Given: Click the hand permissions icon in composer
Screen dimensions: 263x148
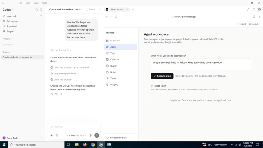Looking at the screenshot, I should (57, 135).
